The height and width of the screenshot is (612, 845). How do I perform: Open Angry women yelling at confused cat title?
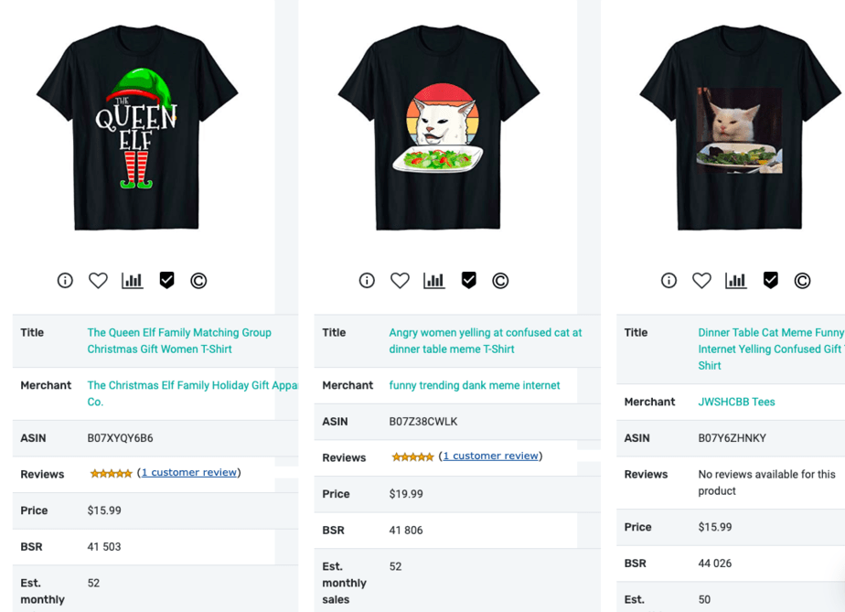tap(485, 341)
